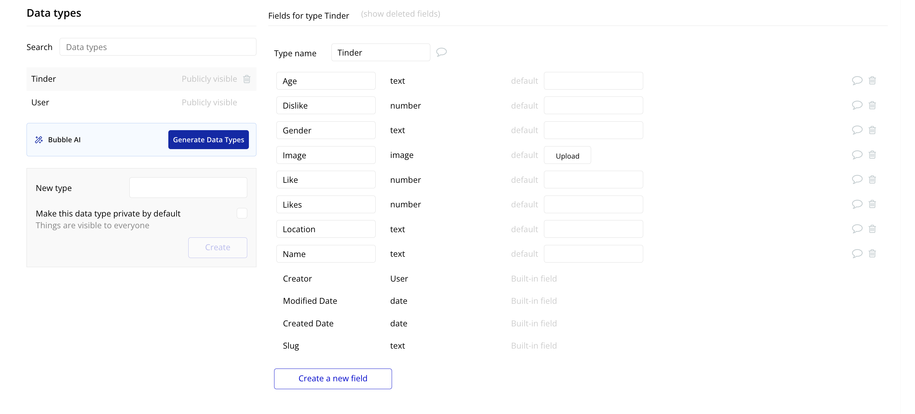Screen dimensions: 915x414
Task: Comment on the Location field
Action: coord(857,229)
